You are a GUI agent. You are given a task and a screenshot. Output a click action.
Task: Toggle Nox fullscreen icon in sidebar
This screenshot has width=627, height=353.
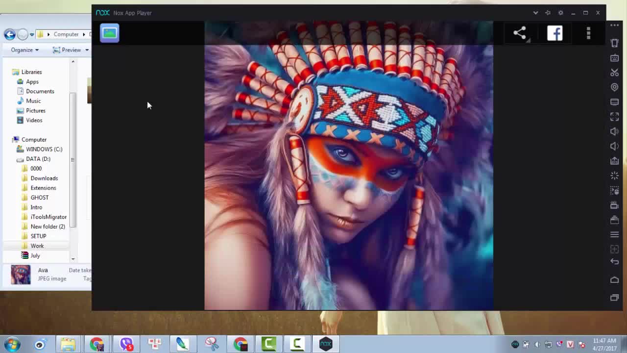tap(614, 117)
